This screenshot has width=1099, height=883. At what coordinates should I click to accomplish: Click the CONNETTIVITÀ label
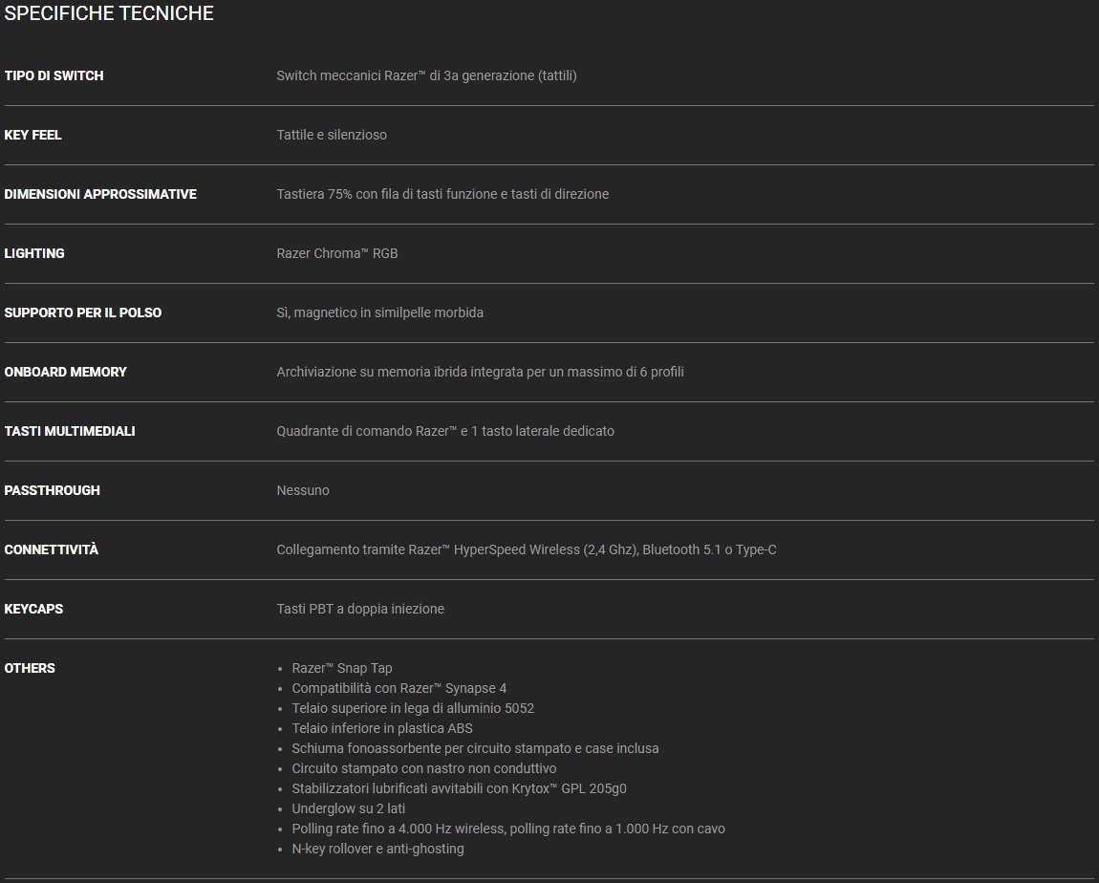(52, 549)
